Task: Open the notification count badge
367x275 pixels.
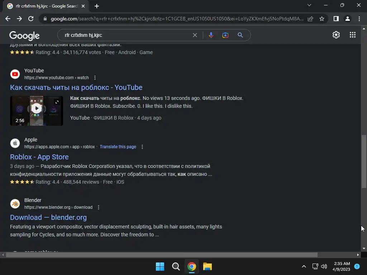Action: (357, 266)
